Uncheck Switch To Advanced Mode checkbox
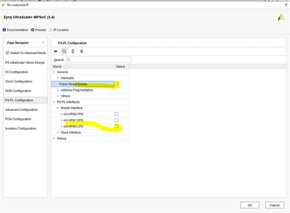The width and height of the screenshot is (290, 213). 7,53
